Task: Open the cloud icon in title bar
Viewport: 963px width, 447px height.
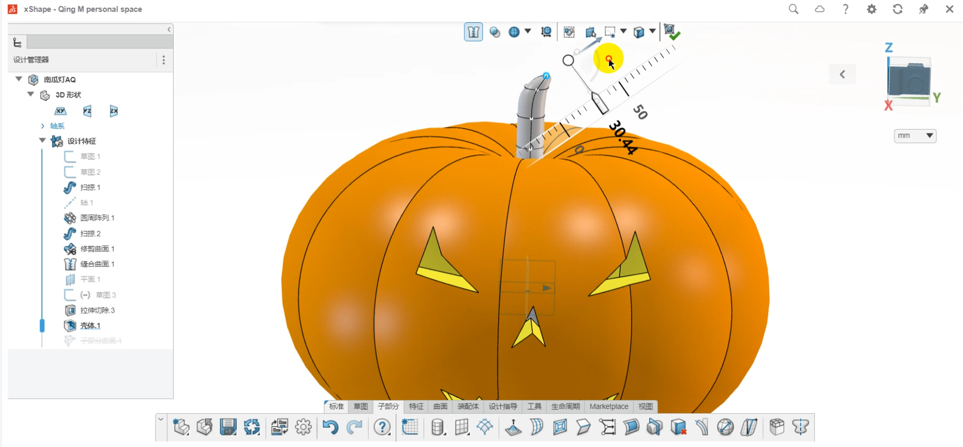Action: pos(819,9)
